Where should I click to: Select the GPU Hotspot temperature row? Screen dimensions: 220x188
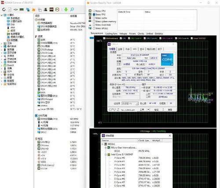tap(59, 99)
